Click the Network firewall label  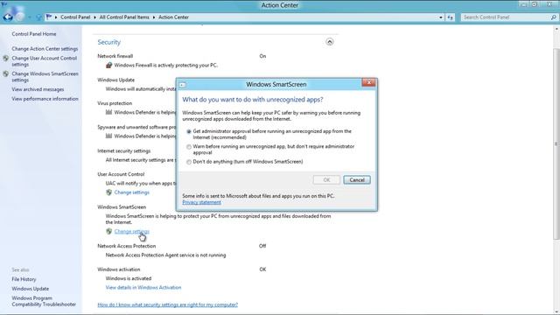pos(115,56)
